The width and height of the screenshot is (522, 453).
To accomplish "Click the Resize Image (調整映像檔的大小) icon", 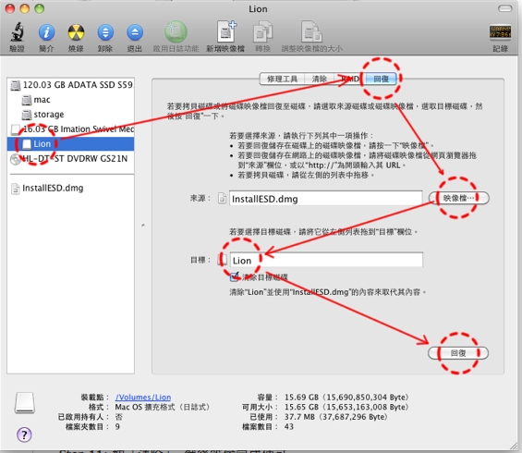I will click(x=312, y=31).
